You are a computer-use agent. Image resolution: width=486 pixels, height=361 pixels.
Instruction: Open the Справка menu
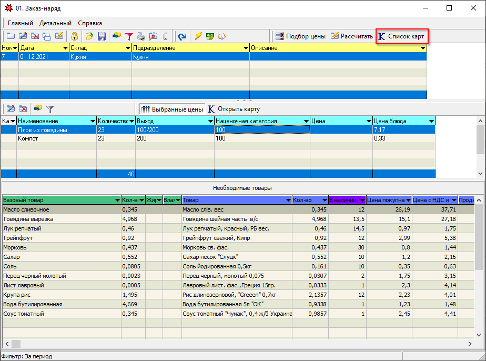click(x=90, y=23)
